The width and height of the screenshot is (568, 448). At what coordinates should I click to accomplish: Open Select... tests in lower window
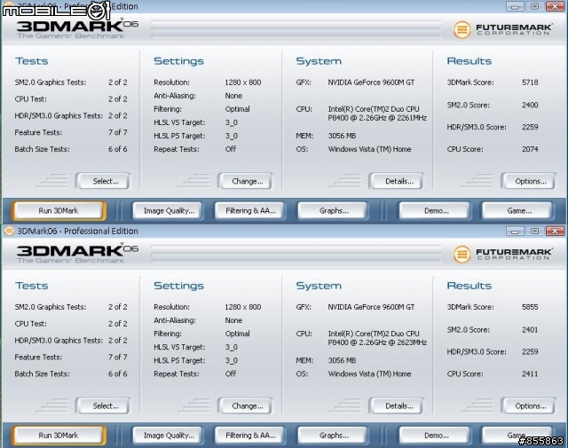coord(103,405)
